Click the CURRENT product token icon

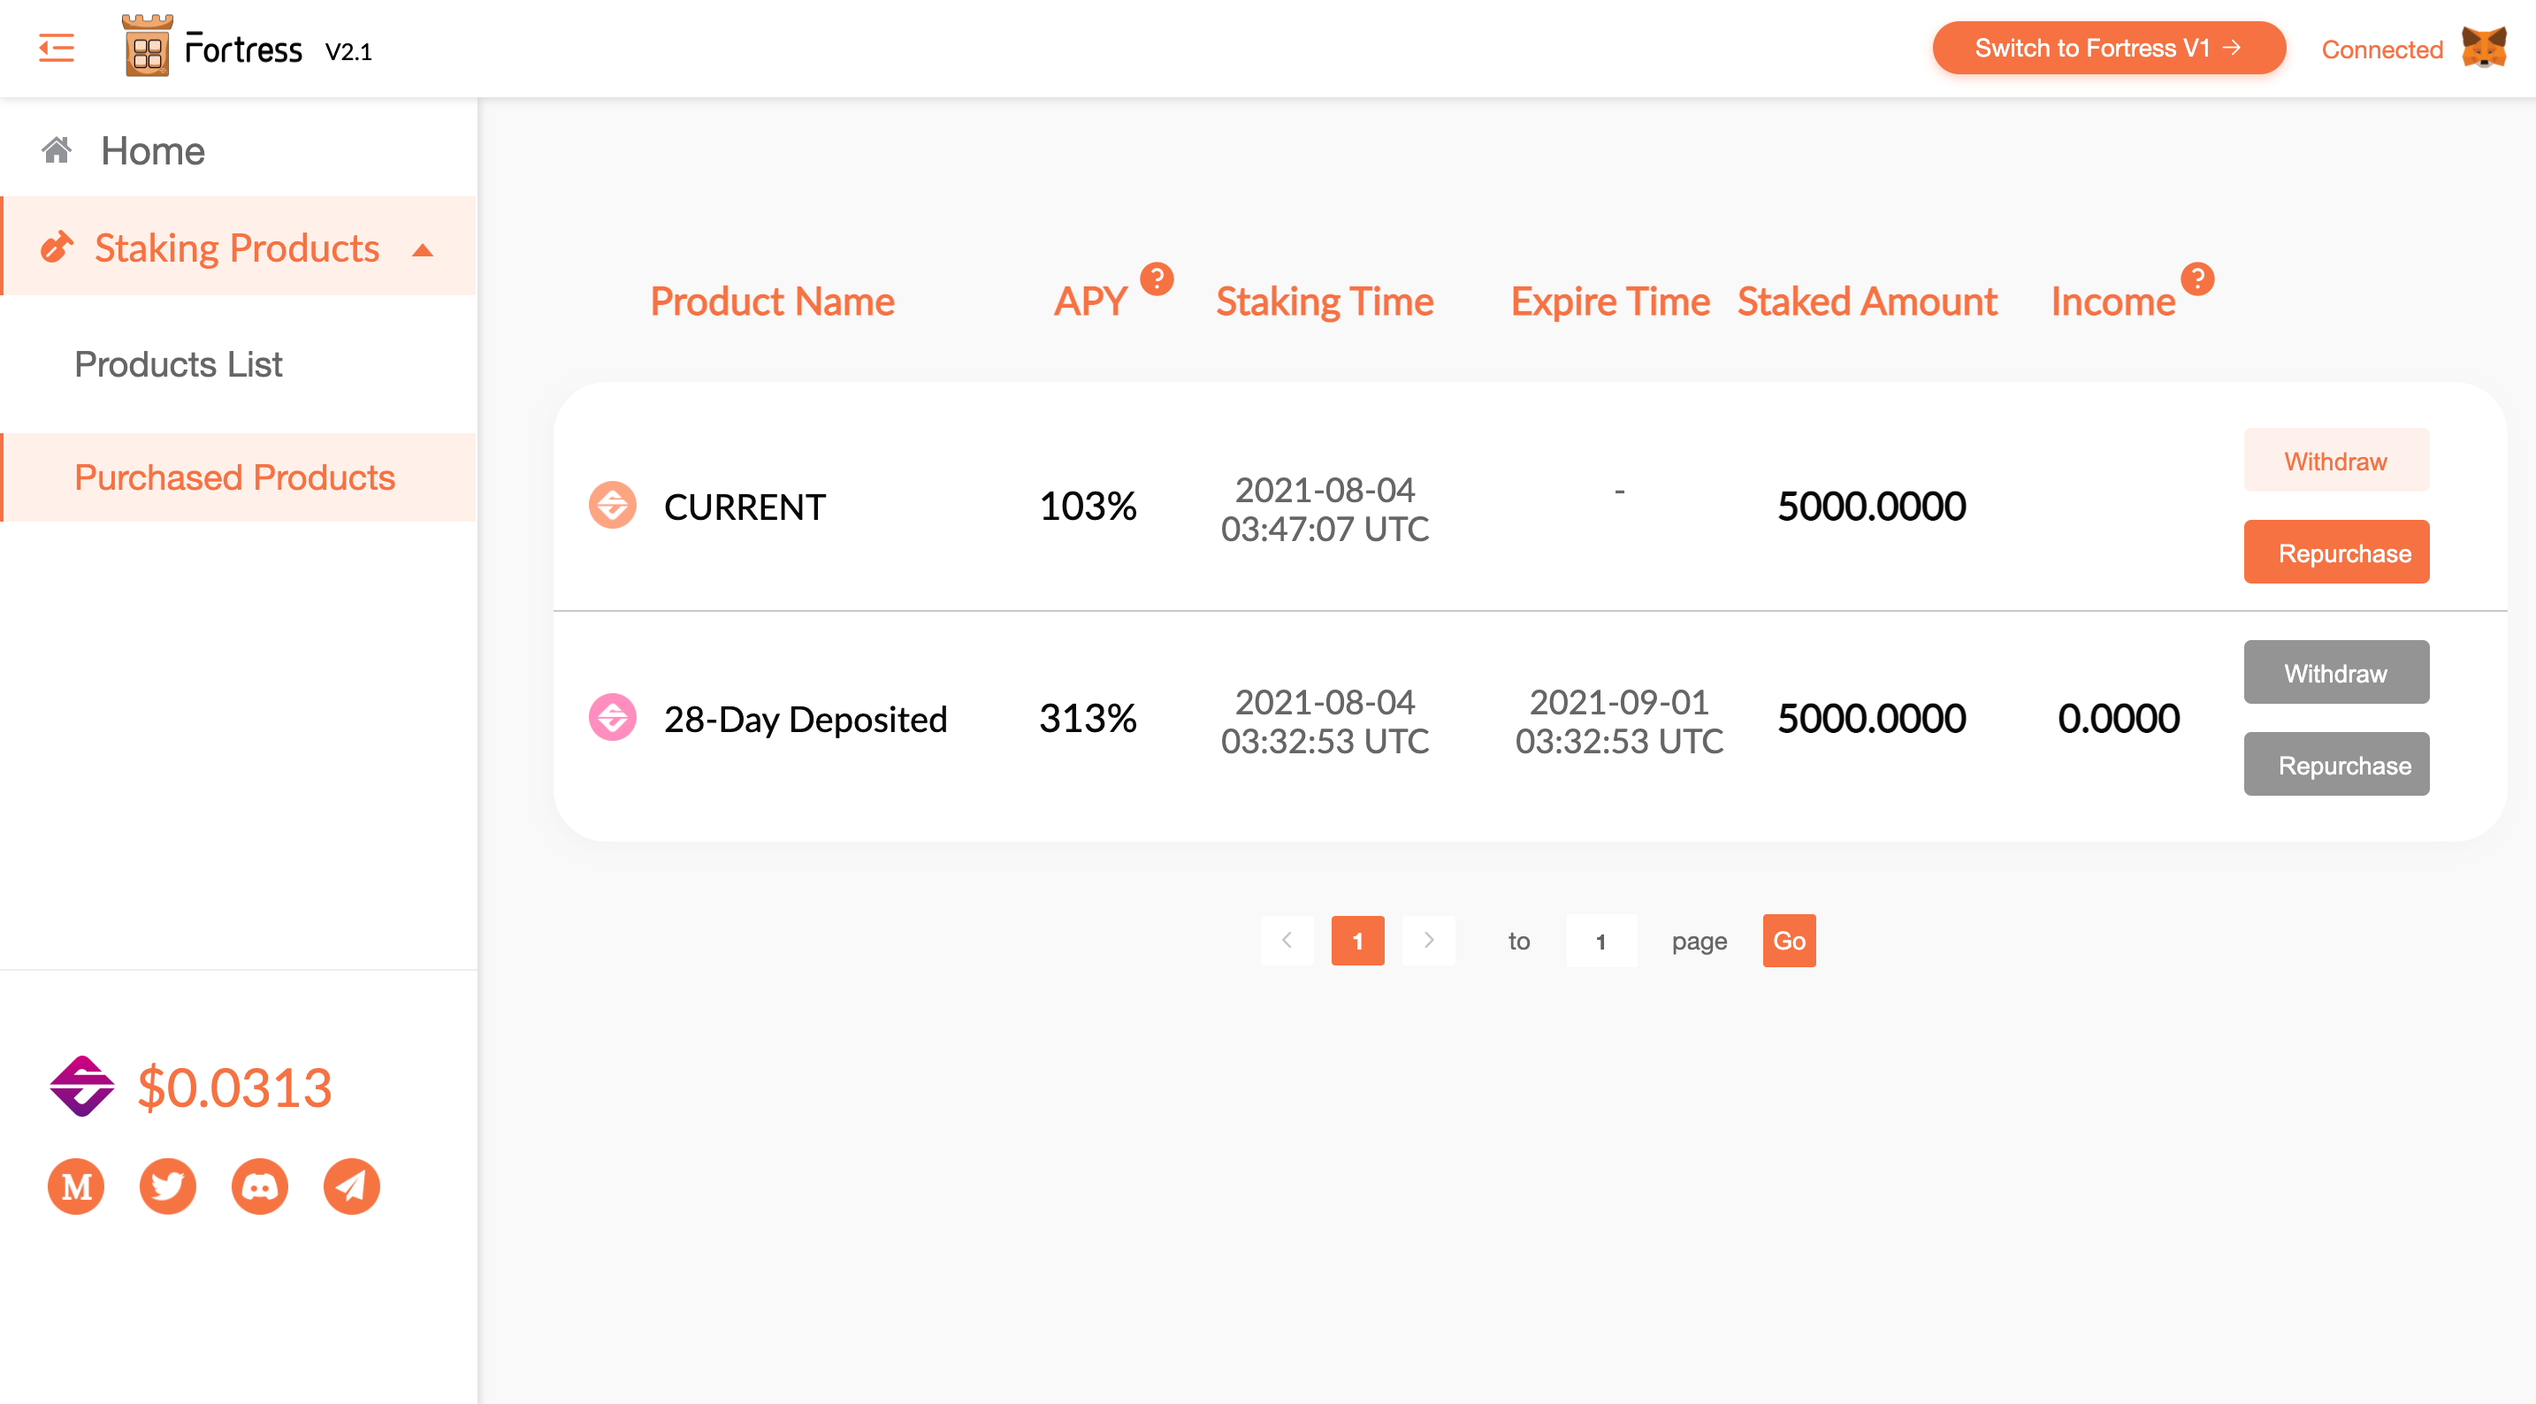(x=613, y=505)
